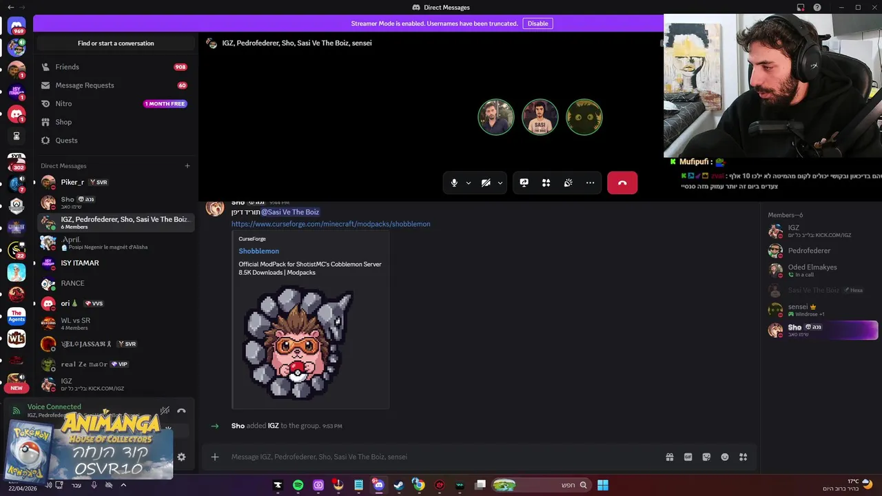The height and width of the screenshot is (496, 882).
Task: Open Pedrofederer's profile in Members list
Action: (x=821, y=251)
